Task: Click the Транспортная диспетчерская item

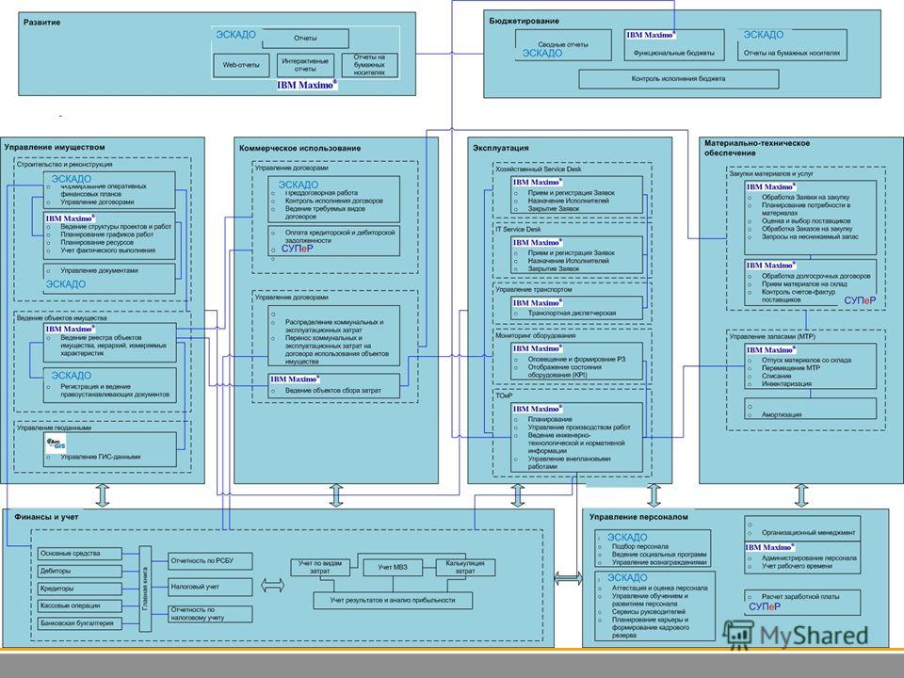Action: tap(572, 313)
